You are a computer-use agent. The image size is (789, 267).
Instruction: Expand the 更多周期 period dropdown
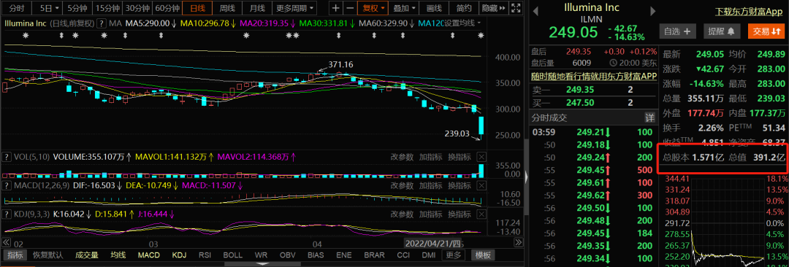click(294, 8)
